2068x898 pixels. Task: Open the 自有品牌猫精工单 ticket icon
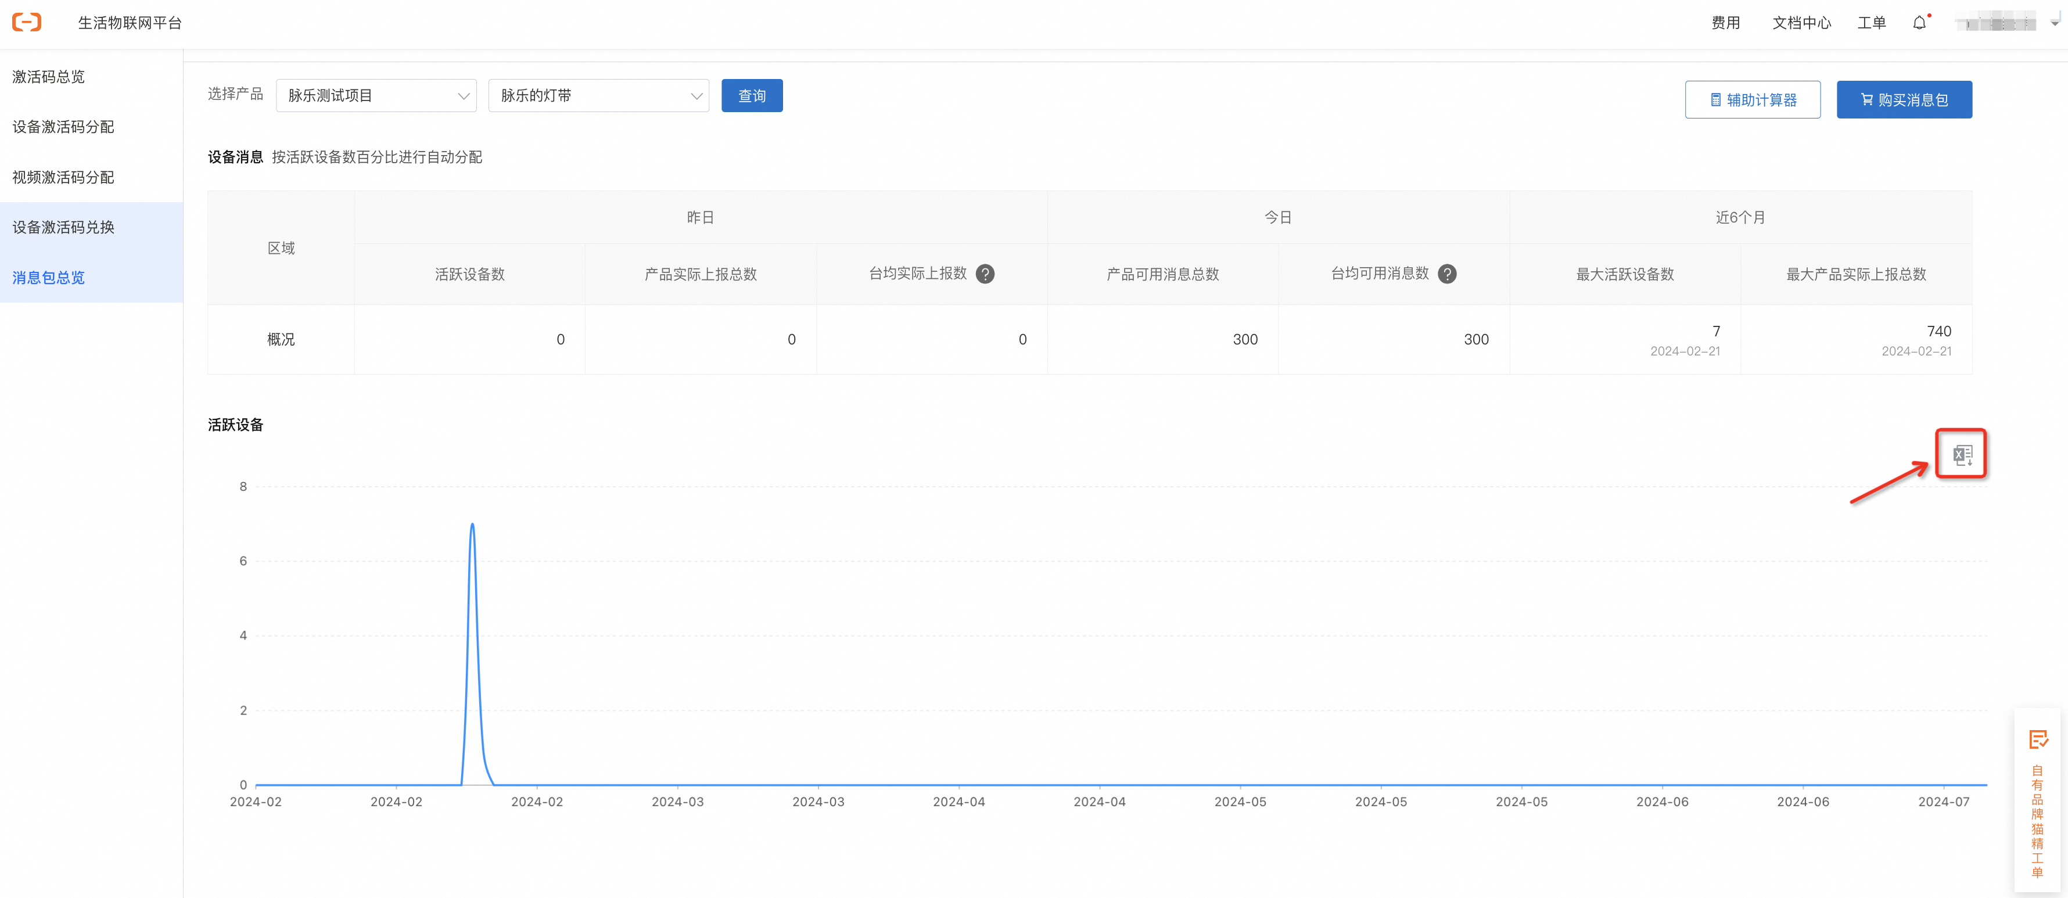2037,739
